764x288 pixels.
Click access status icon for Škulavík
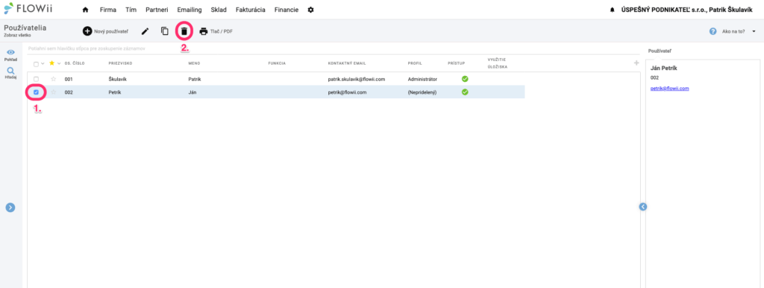pos(465,79)
